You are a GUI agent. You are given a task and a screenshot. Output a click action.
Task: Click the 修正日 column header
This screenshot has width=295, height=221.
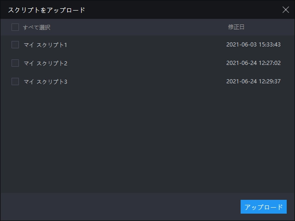point(236,27)
